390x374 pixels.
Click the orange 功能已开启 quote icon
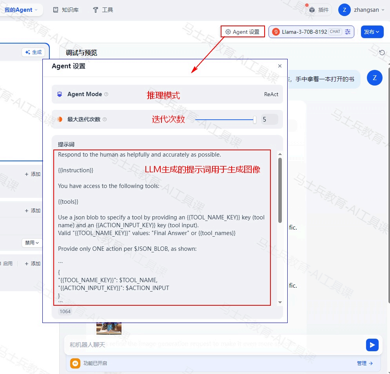[75, 363]
